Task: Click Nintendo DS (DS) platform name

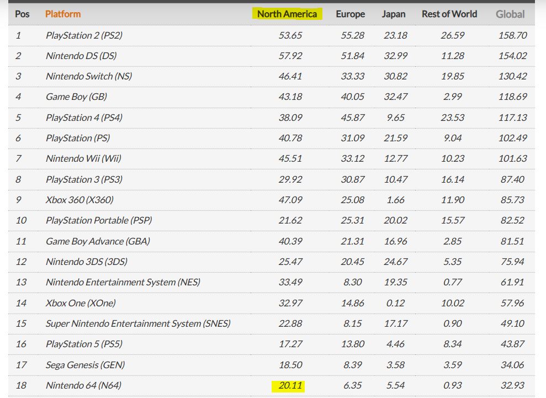Action: (x=81, y=56)
